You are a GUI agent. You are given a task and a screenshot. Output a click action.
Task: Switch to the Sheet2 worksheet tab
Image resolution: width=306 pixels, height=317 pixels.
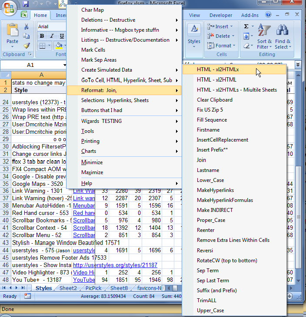point(68,288)
